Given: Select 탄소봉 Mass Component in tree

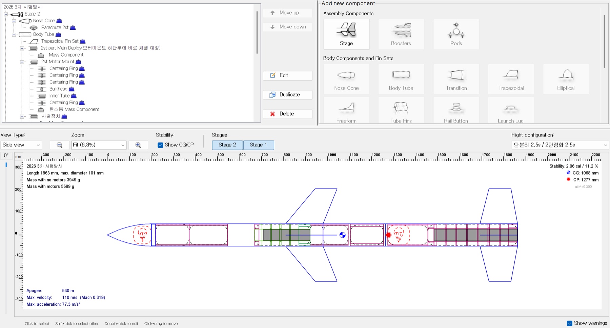Looking at the screenshot, I should pos(74,109).
